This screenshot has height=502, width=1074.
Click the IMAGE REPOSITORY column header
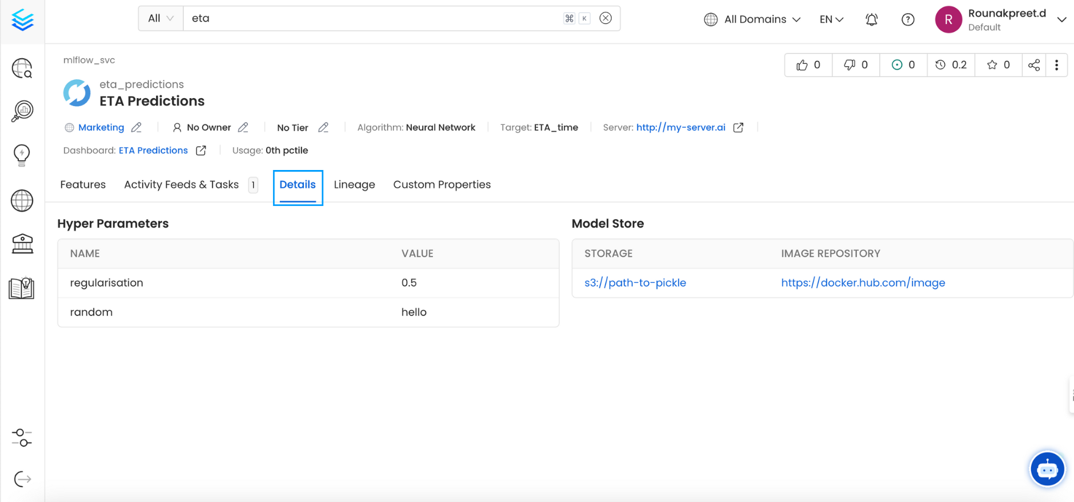(830, 253)
